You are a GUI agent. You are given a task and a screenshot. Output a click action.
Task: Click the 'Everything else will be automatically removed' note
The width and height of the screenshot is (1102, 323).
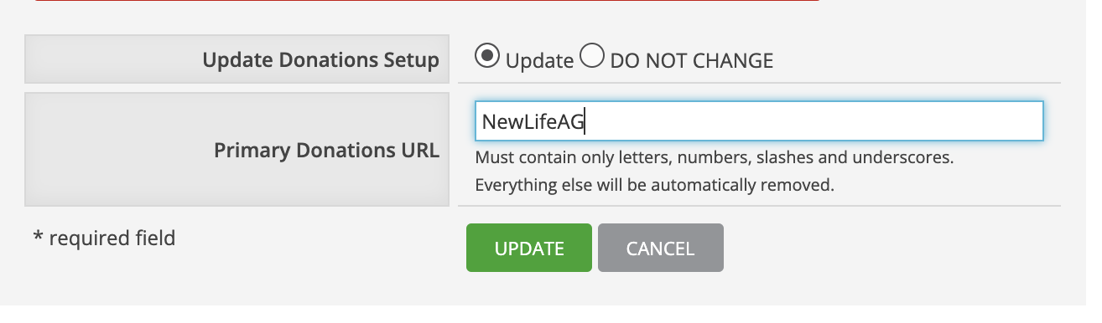[655, 185]
